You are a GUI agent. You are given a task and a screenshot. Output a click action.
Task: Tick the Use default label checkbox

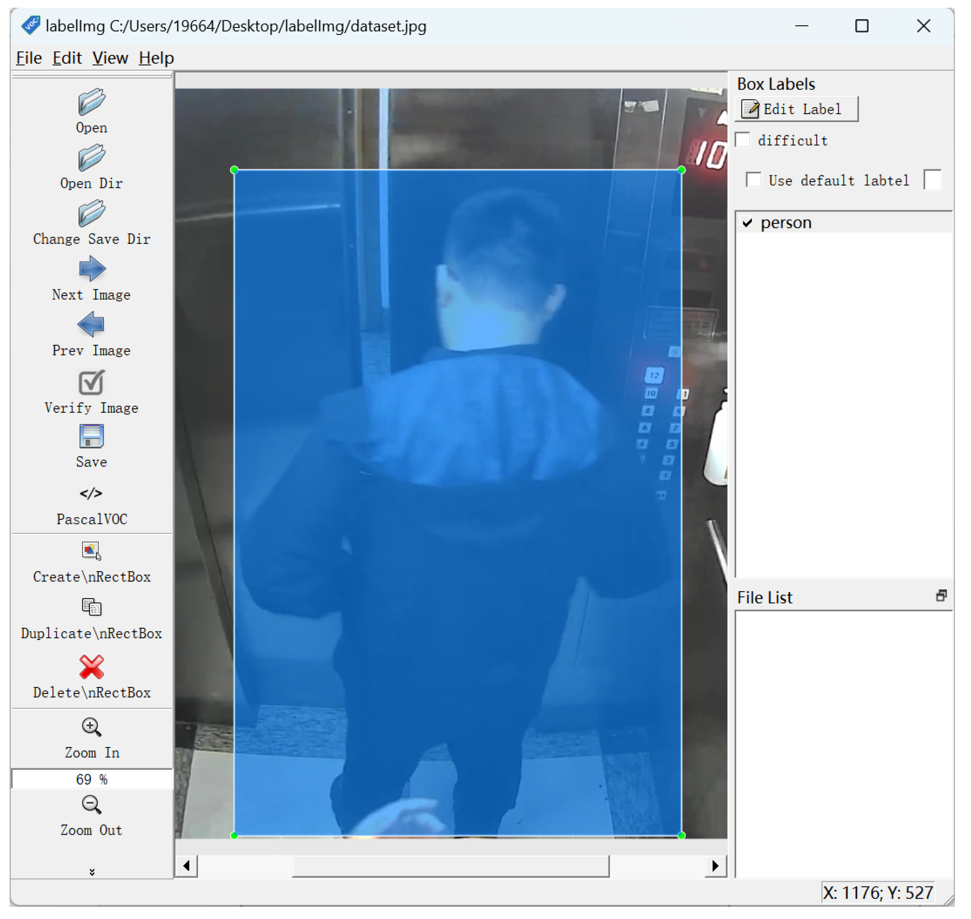click(753, 180)
